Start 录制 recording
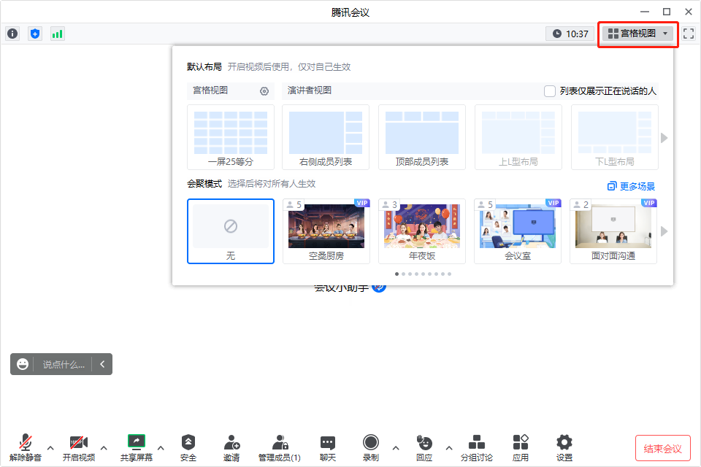This screenshot has height=467, width=701. click(371, 448)
